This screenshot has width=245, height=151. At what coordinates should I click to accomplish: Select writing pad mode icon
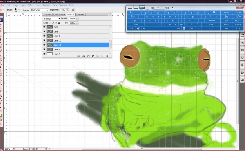(130, 7)
